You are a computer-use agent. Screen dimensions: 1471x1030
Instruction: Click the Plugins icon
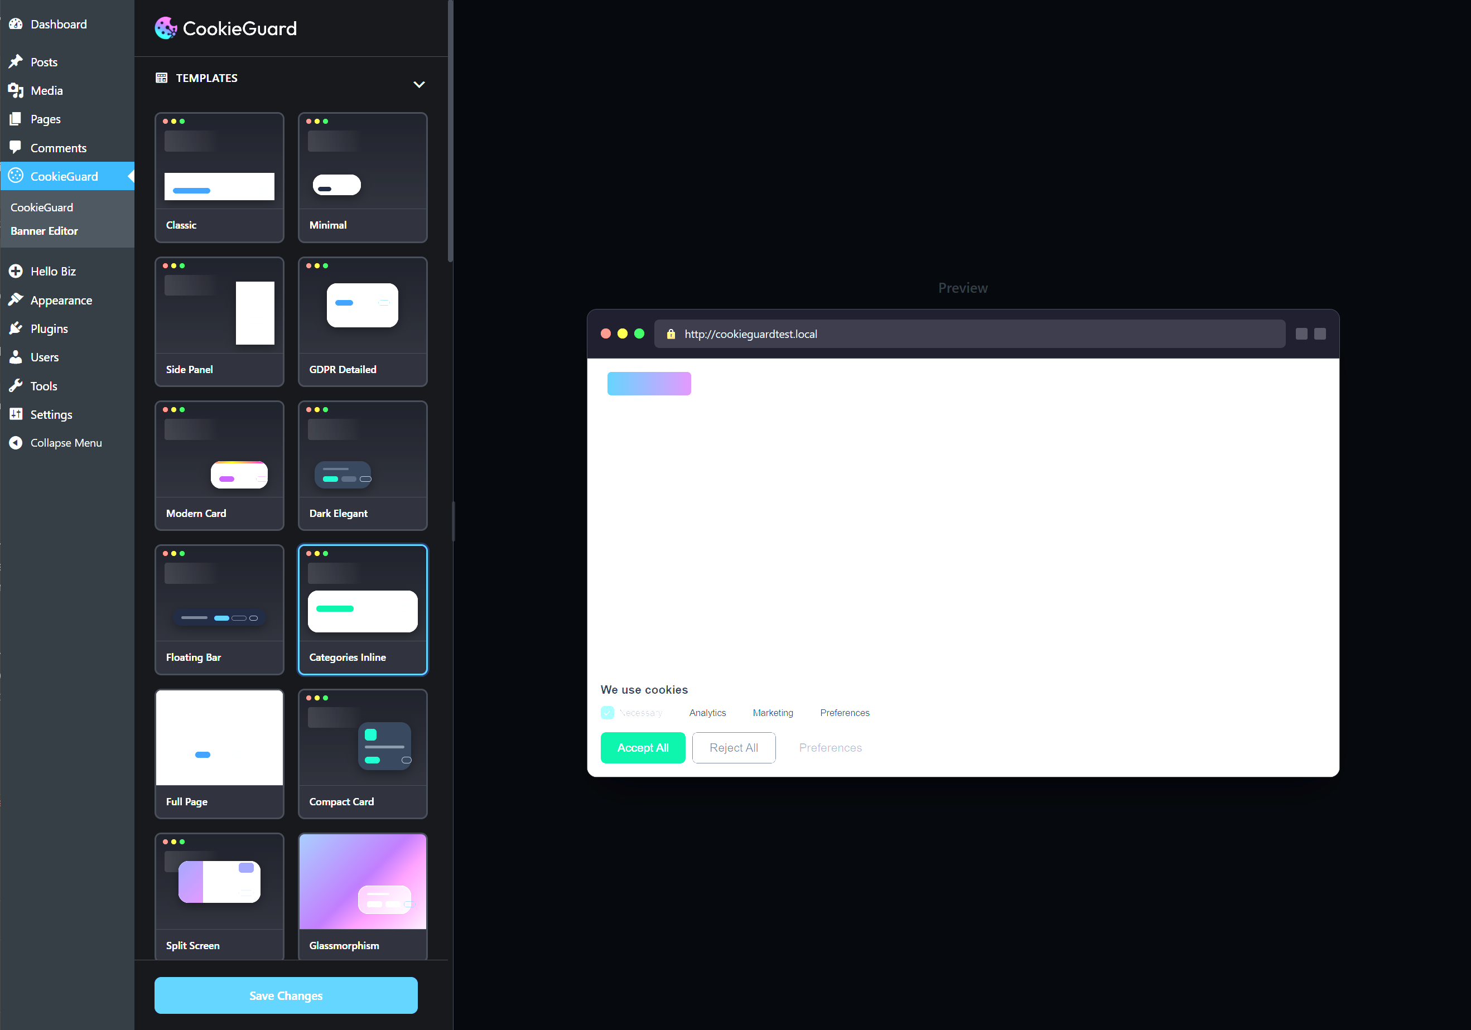(x=16, y=328)
